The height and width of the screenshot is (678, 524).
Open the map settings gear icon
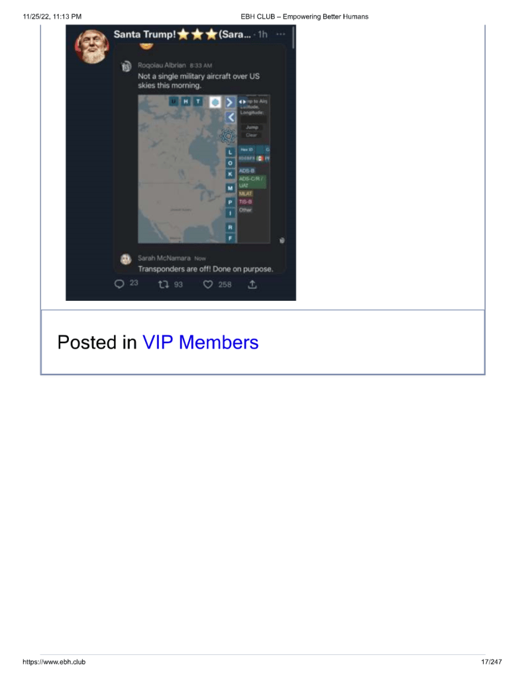[x=228, y=136]
